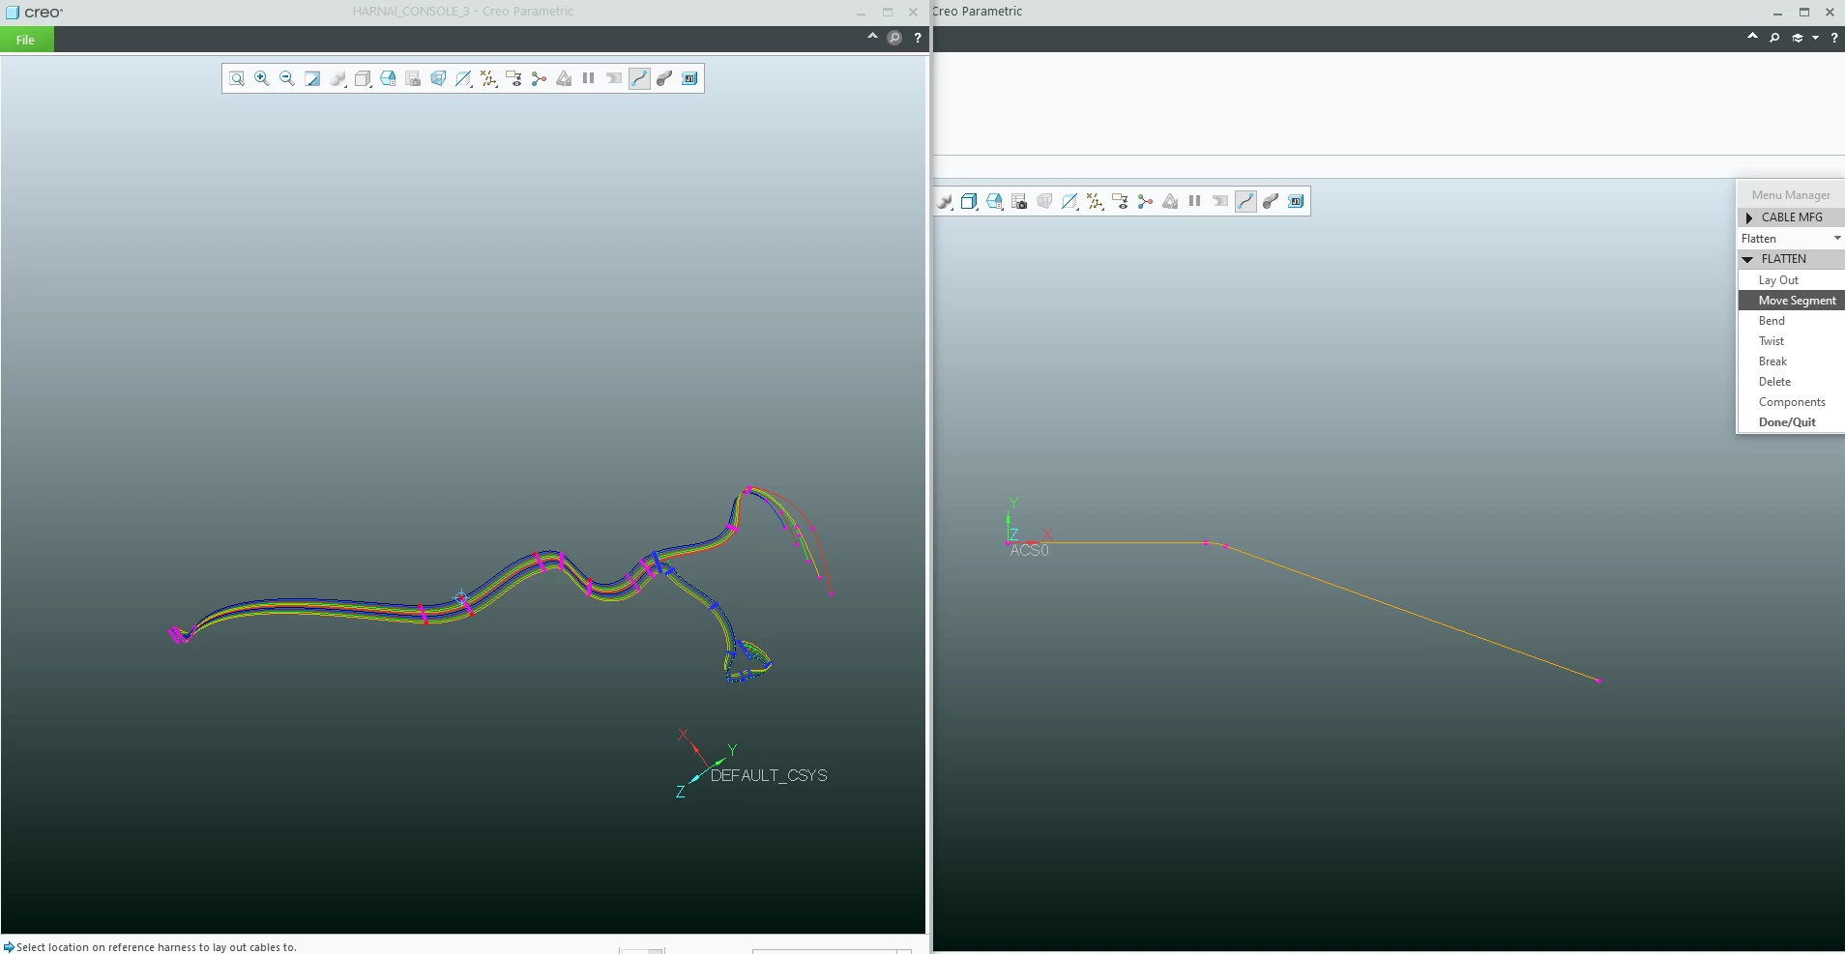Toggle thick cable display in left window
The width and height of the screenshot is (1845, 954).
point(664,79)
